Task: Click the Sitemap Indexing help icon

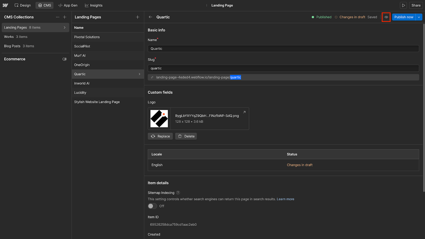Action: click(x=178, y=193)
